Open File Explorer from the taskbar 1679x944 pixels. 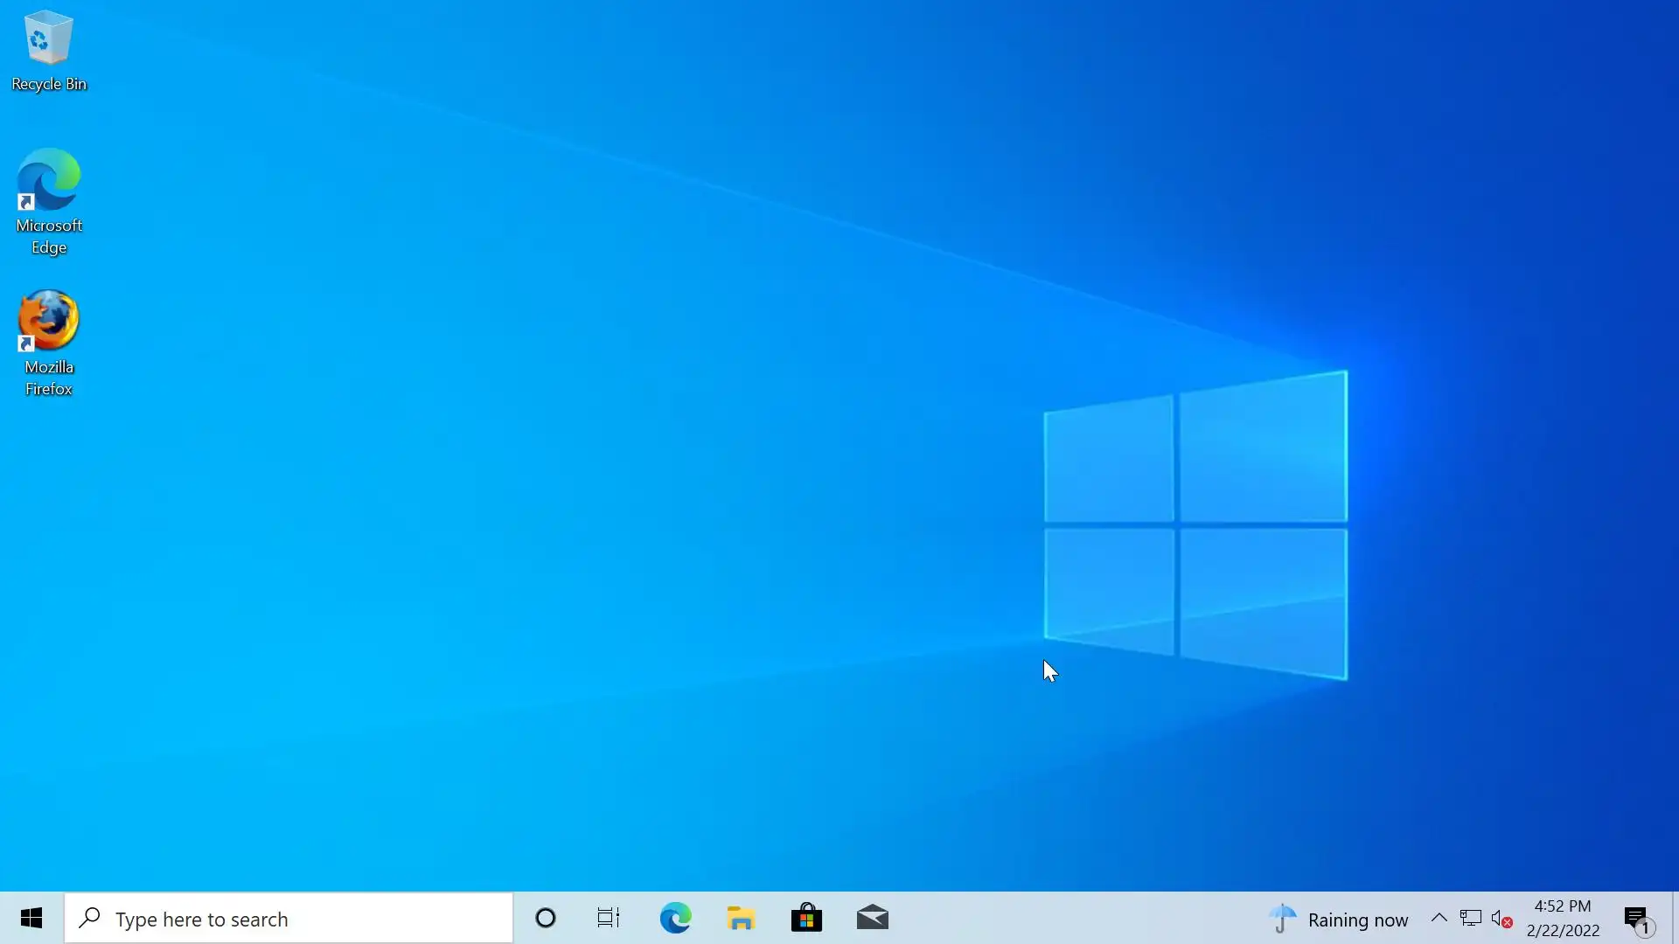pyautogui.click(x=741, y=919)
